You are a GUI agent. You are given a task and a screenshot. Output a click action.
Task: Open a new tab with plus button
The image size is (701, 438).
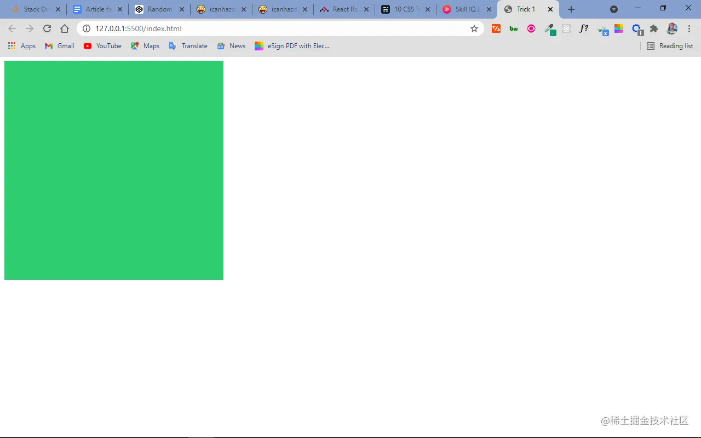tap(571, 9)
